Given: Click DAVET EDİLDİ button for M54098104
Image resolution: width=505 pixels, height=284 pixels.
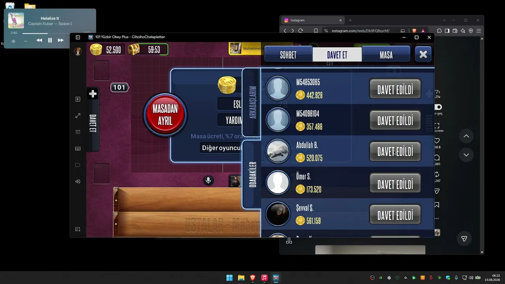Looking at the screenshot, I should [x=395, y=120].
